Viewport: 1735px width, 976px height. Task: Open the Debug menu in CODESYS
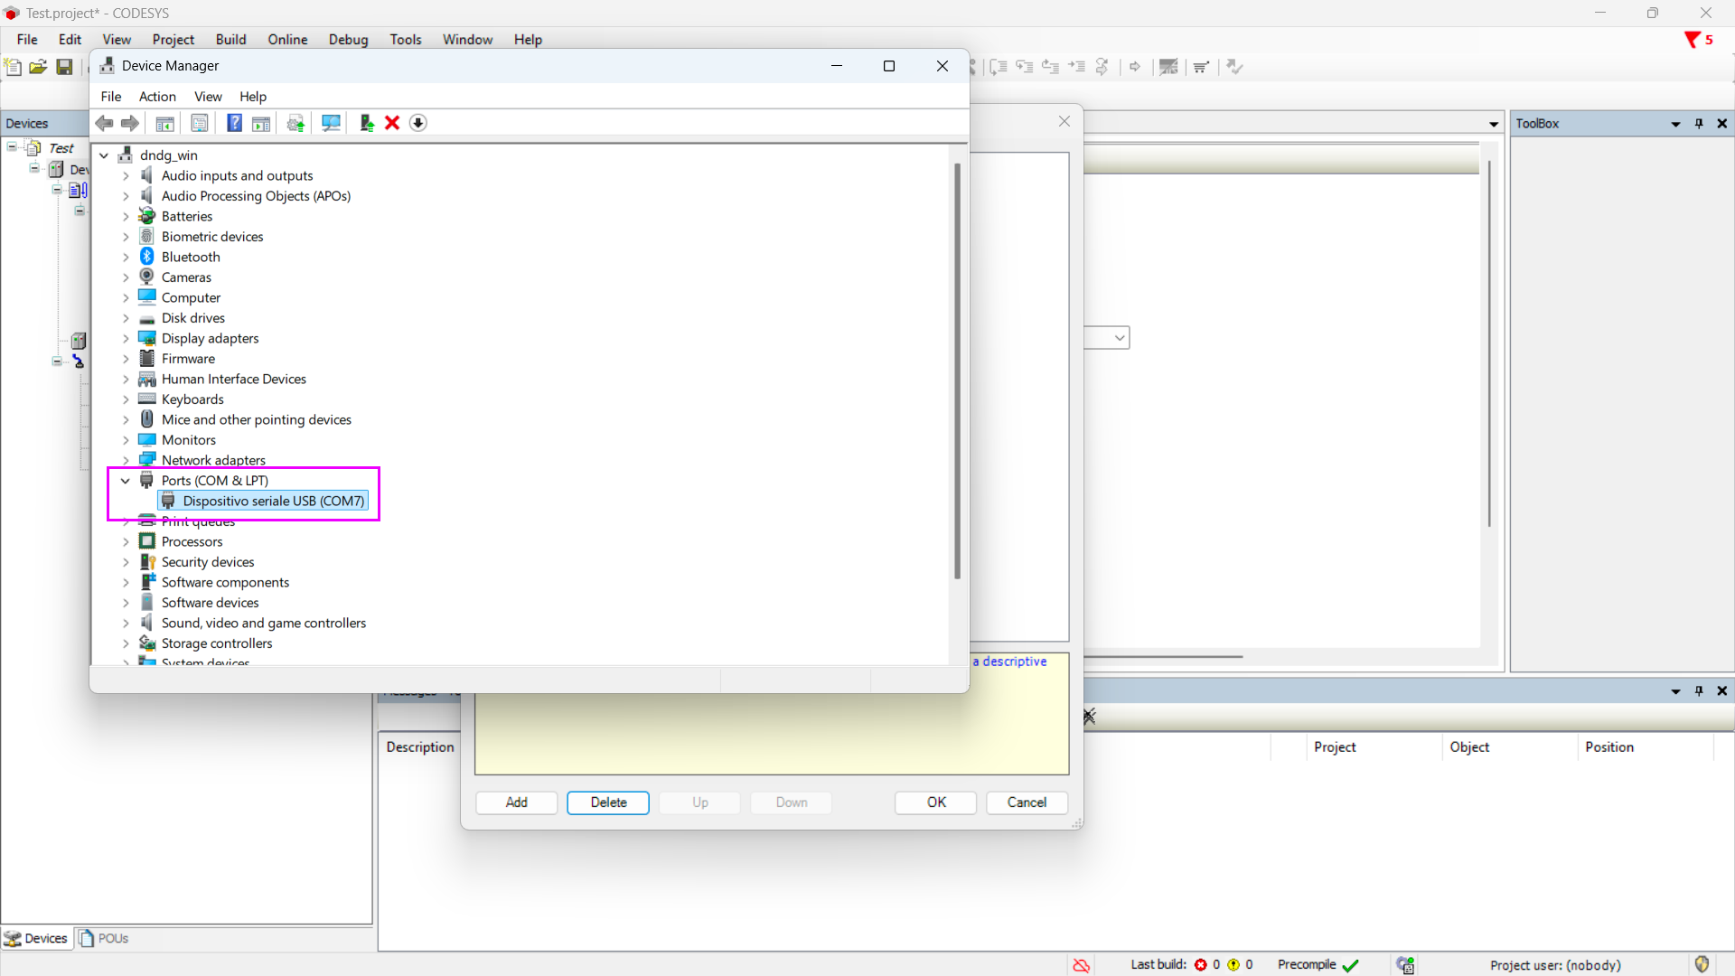click(x=348, y=40)
